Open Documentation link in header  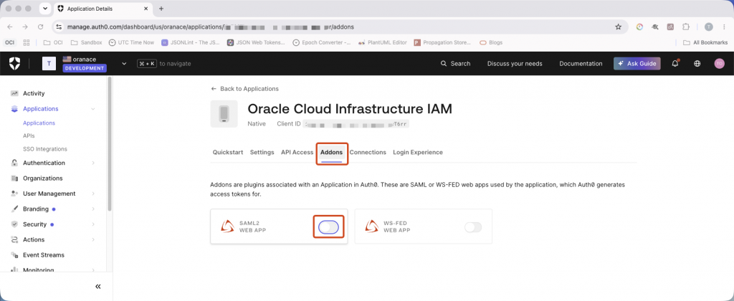tap(581, 63)
